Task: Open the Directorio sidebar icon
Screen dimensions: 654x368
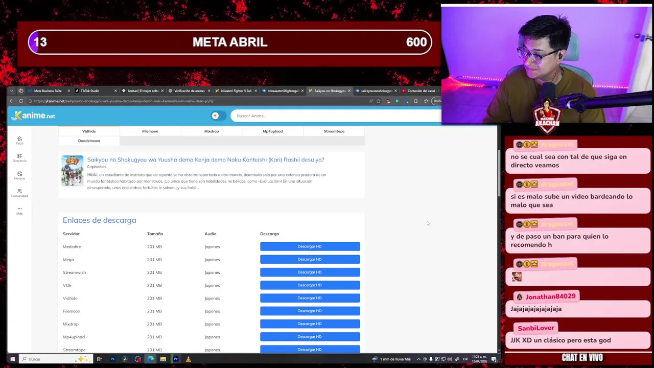Action: (x=19, y=157)
